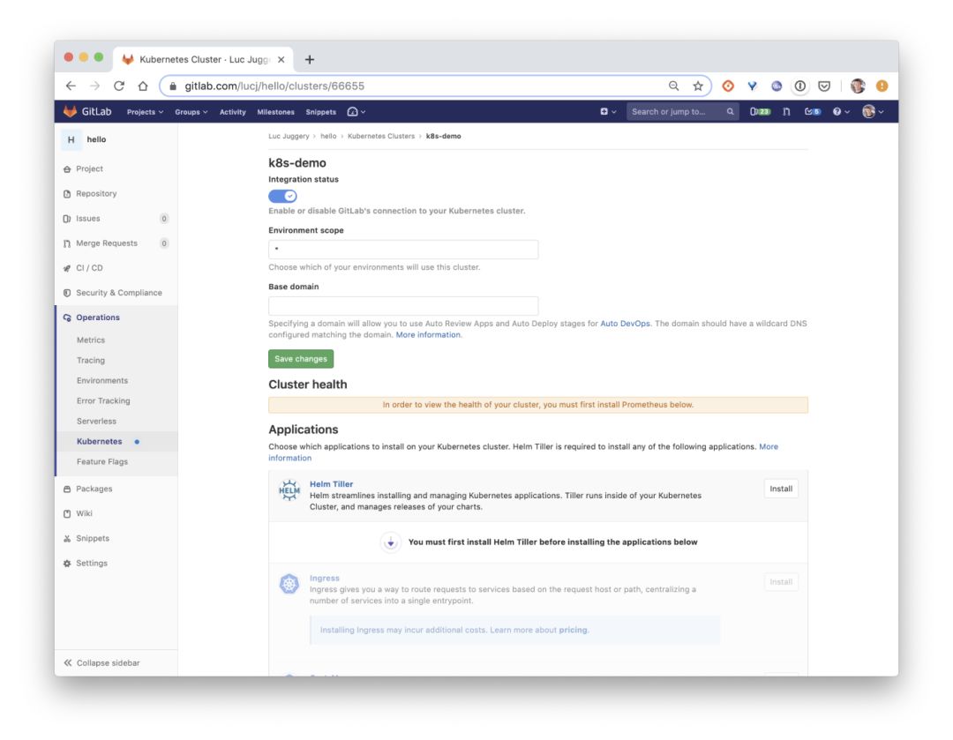Open the user avatar dropdown in navbar
953x740 pixels.
873,111
